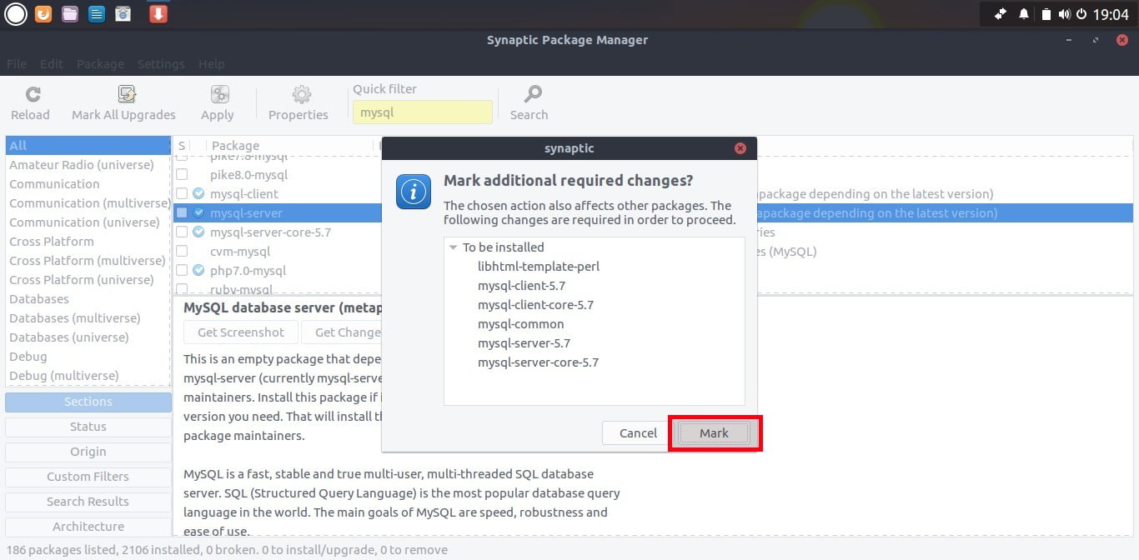Toggle the mysql-client status checkbox
1139x560 pixels.
click(x=182, y=194)
